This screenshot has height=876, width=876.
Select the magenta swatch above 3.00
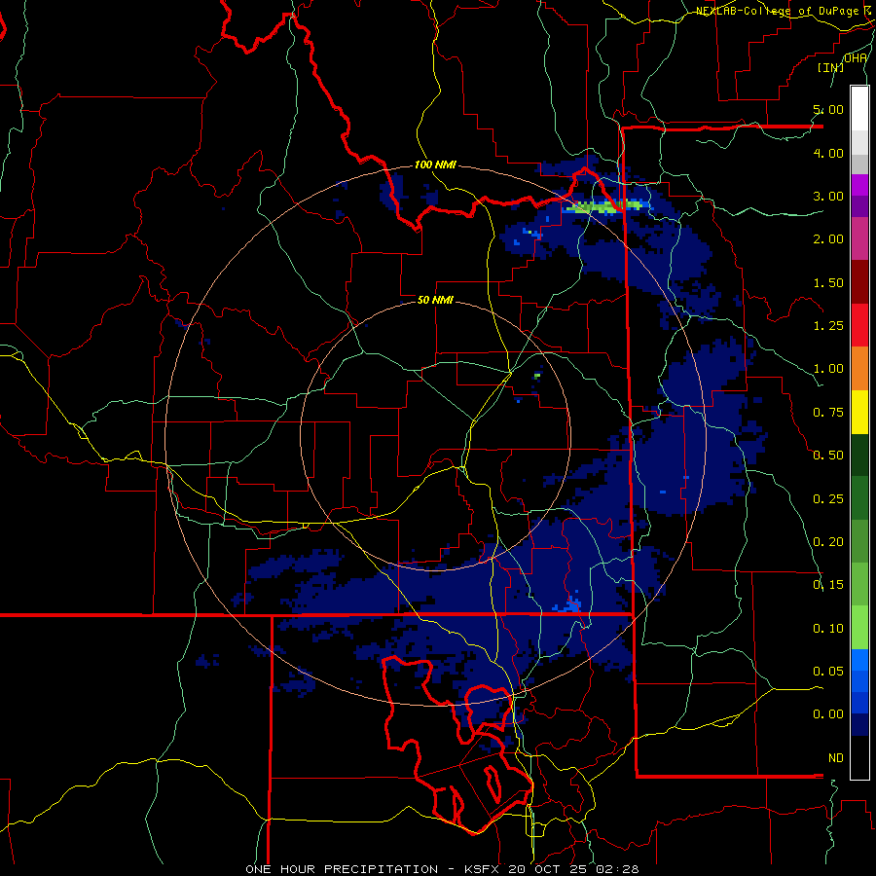click(859, 185)
